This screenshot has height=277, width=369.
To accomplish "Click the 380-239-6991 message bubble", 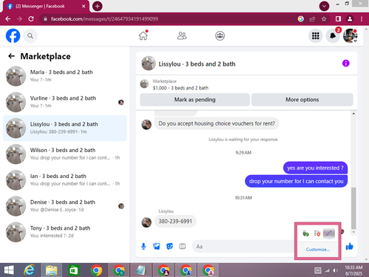I will 175,221.
